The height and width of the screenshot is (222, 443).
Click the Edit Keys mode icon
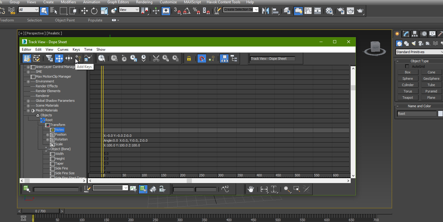coord(27,58)
